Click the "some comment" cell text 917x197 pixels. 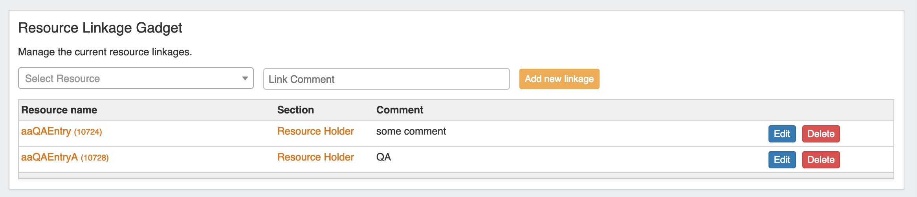coord(411,131)
